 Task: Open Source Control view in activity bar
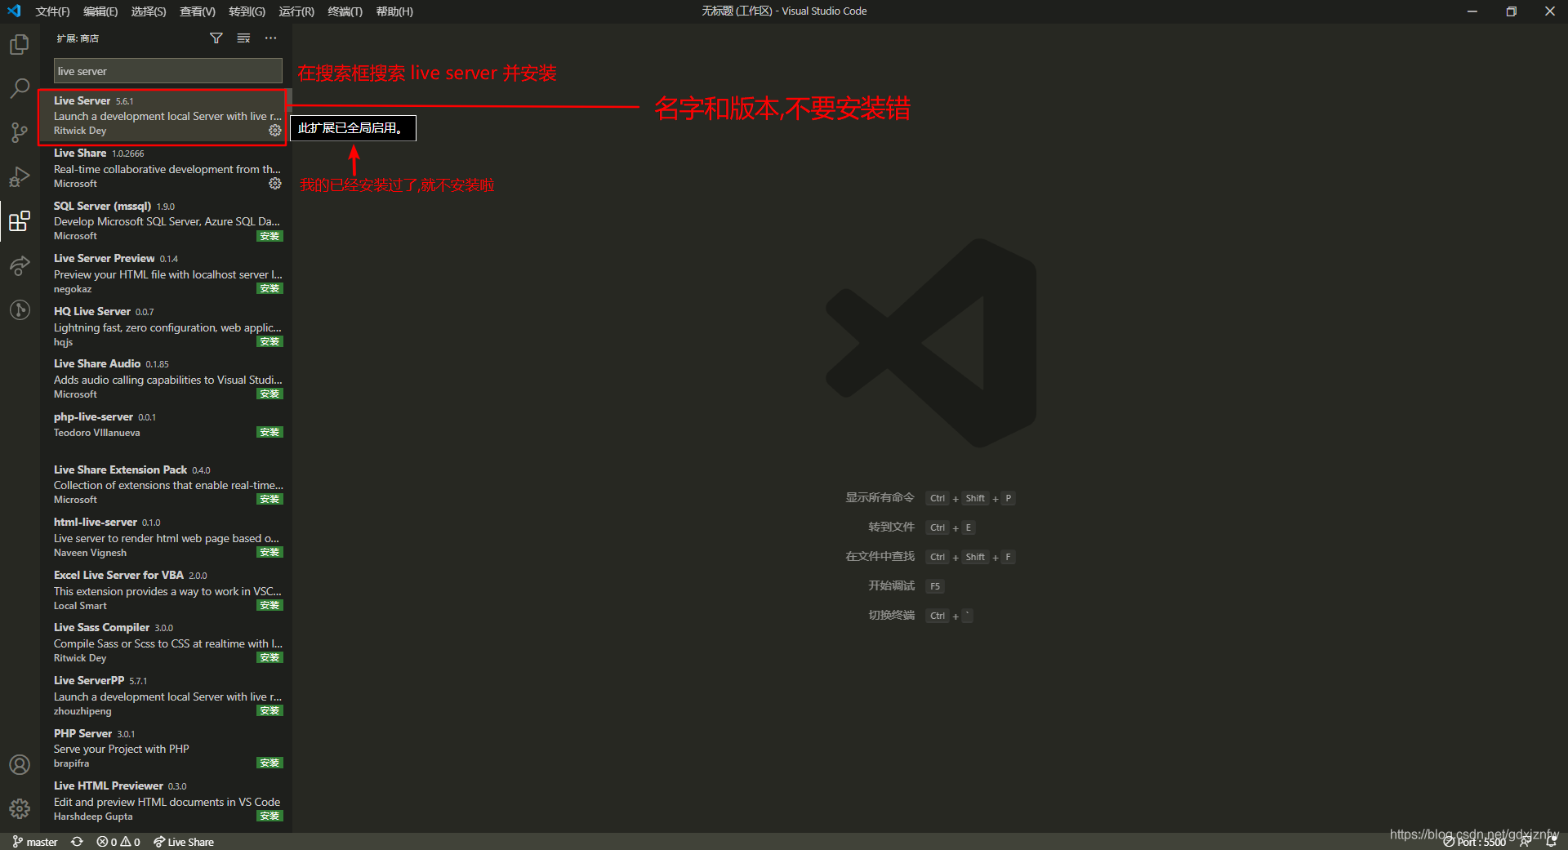click(20, 132)
